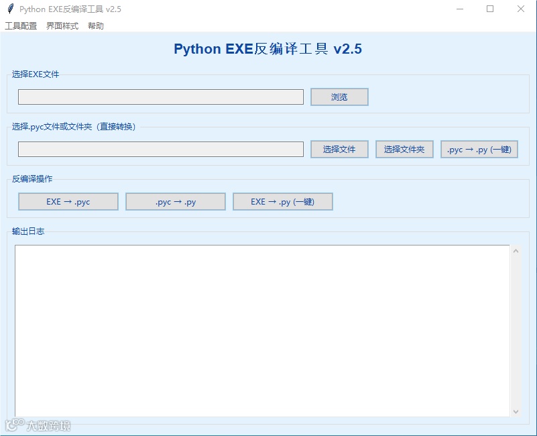This screenshot has width=537, height=436.
Task: Click the 反编译操作 group label
Action: pyautogui.click(x=32, y=179)
